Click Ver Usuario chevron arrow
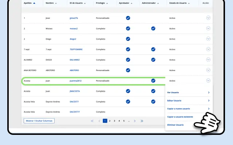 pyautogui.click(x=209, y=92)
